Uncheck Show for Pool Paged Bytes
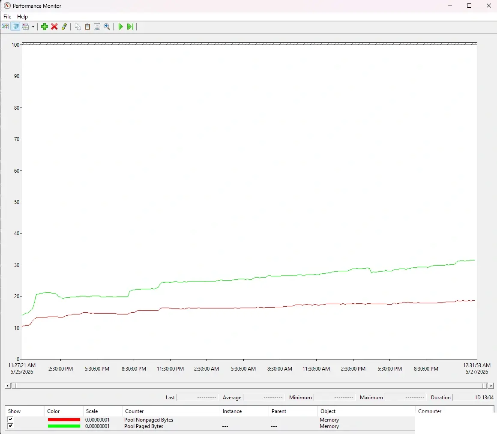497x434 pixels. (10, 426)
